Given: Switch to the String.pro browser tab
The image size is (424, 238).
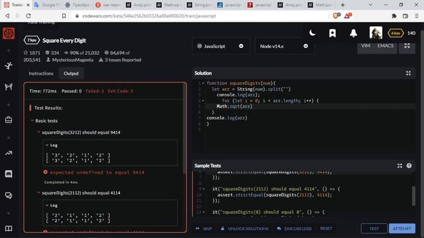Looking at the screenshot, I should (x=200, y=5).
